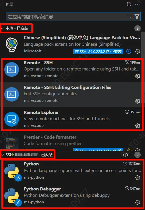Click ms-python publisher under Python Debugger
This screenshot has height=210, width=145.
click(x=34, y=202)
